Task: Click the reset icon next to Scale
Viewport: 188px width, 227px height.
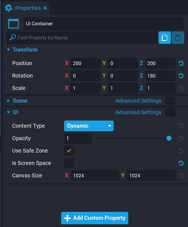Action: pyautogui.click(x=181, y=88)
